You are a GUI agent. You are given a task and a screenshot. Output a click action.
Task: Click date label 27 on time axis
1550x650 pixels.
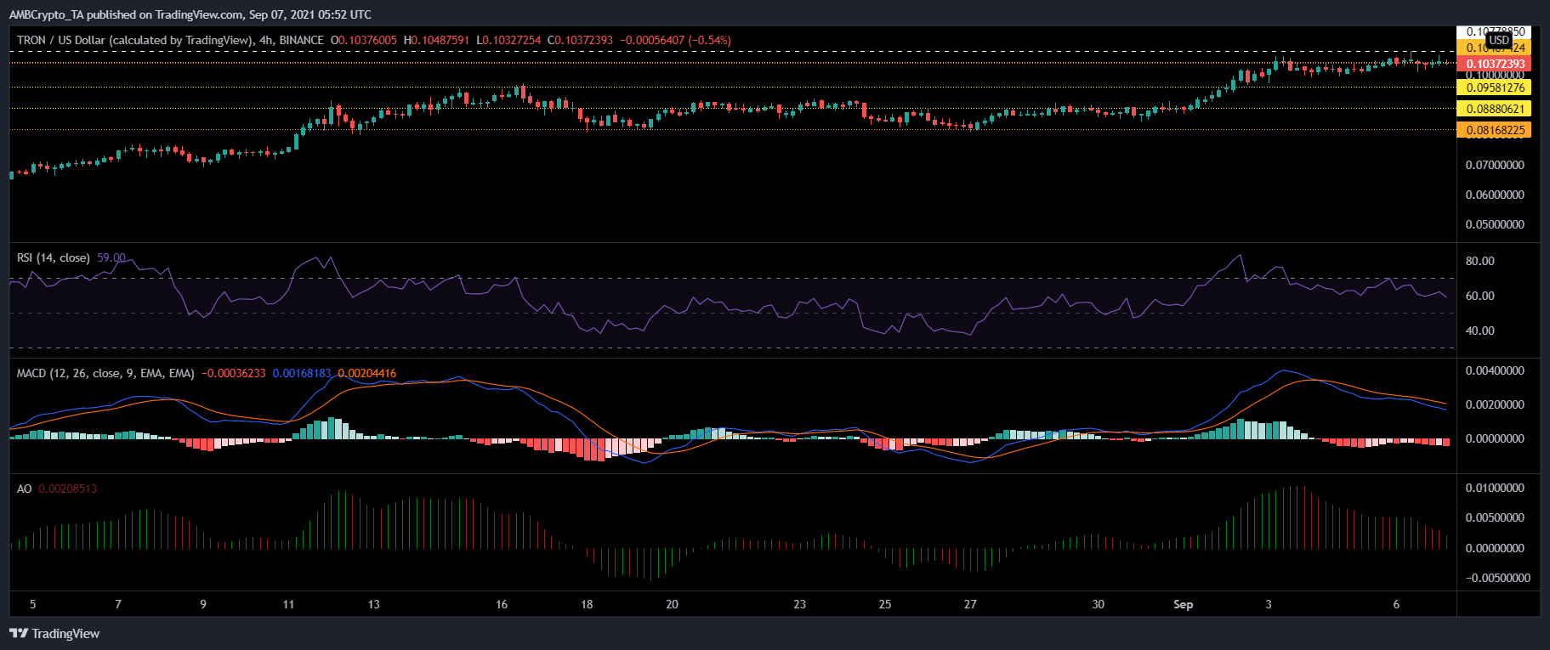970,604
